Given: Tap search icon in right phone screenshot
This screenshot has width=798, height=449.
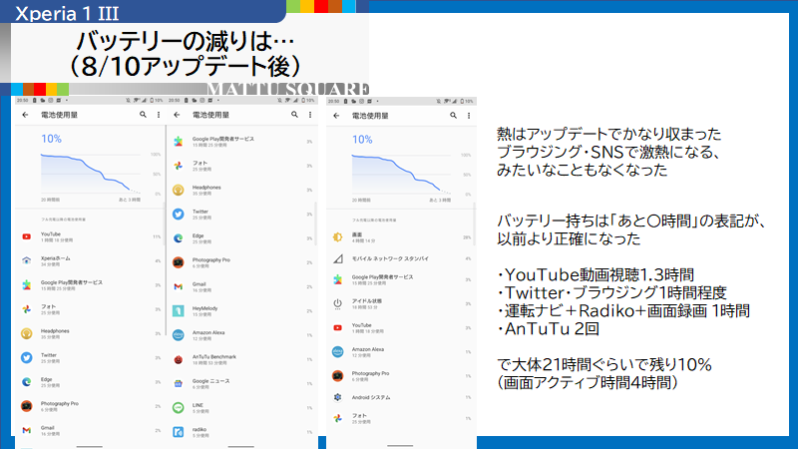Looking at the screenshot, I should [x=454, y=116].
